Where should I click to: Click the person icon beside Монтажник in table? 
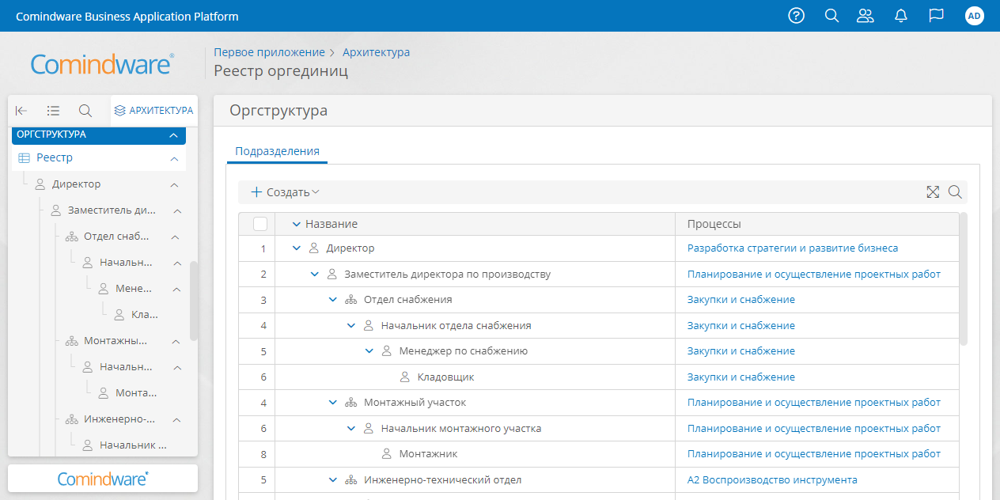click(x=387, y=454)
